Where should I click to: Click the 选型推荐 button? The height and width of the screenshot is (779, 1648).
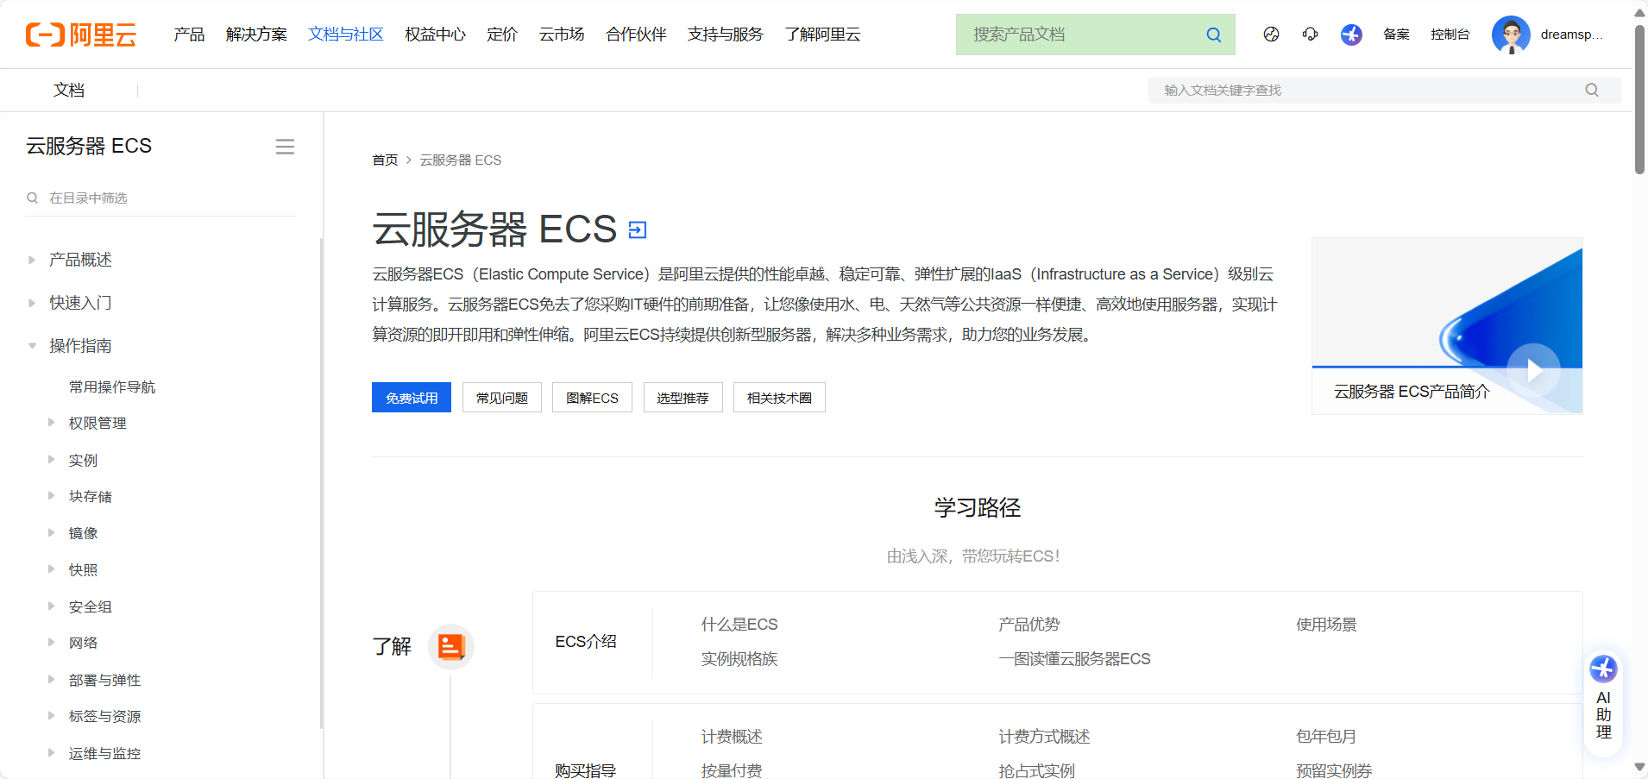click(682, 398)
